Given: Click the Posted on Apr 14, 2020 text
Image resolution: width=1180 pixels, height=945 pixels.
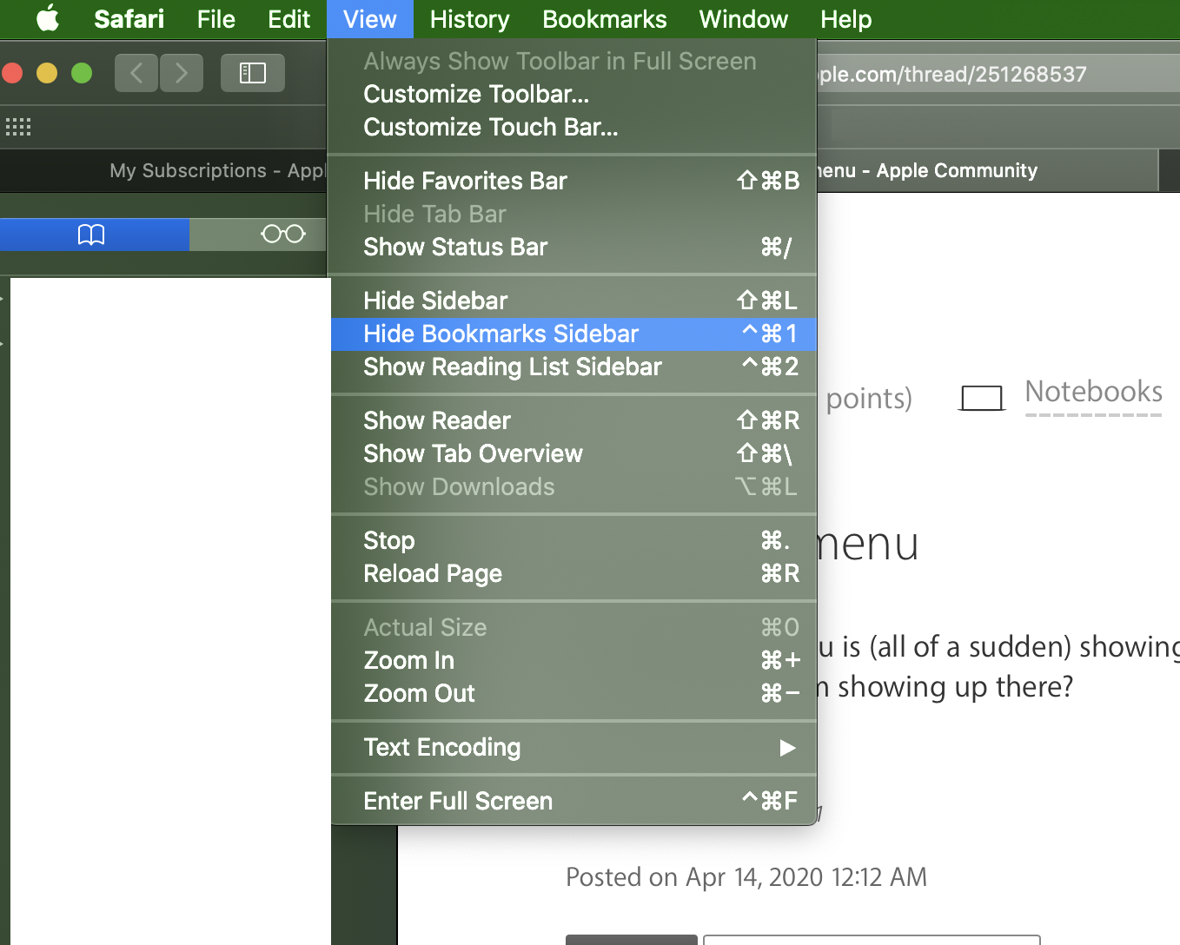Looking at the screenshot, I should pyautogui.click(x=746, y=877).
